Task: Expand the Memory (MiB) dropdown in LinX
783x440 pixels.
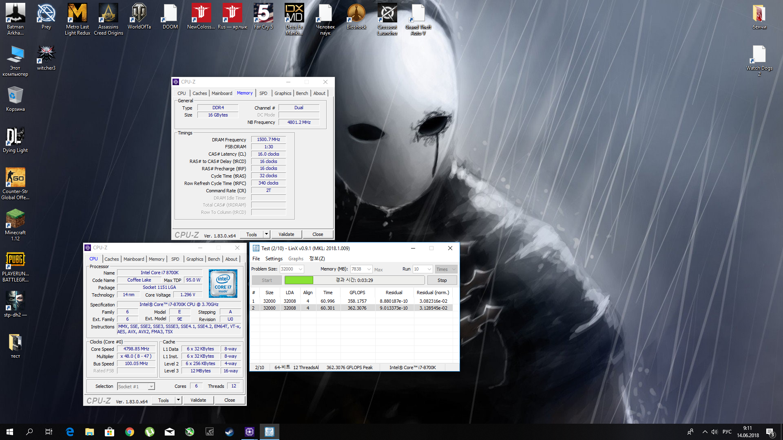Action: 369,269
